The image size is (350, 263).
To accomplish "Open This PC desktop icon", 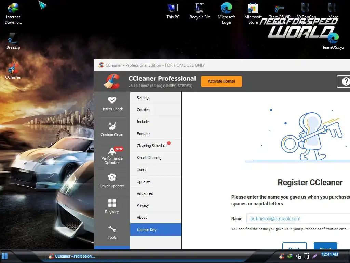I will click(x=173, y=11).
